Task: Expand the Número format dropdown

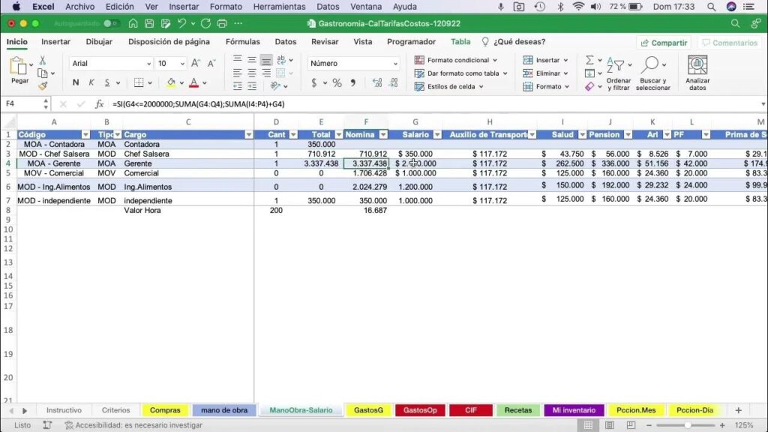Action: (x=395, y=64)
